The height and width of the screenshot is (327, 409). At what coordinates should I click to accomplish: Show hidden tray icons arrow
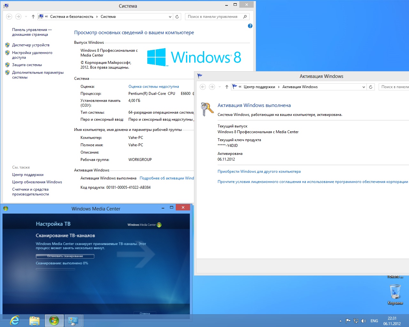coord(340,321)
